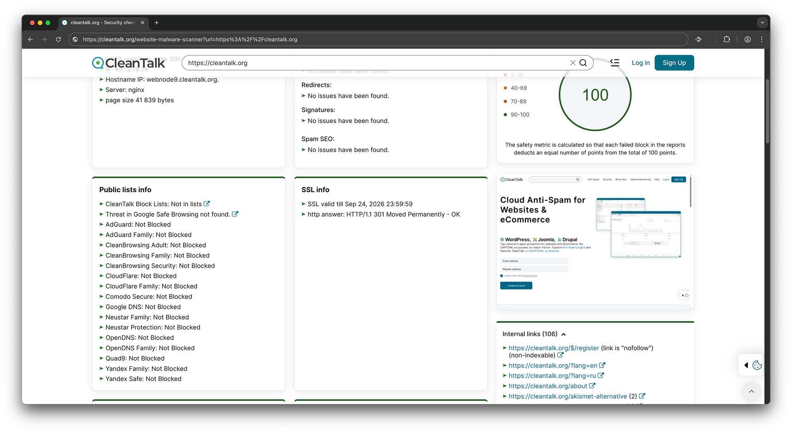792x433 pixels.
Task: Click the 100 safety score circle
Action: pos(595,95)
